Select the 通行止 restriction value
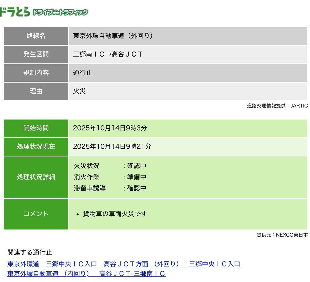 [x=82, y=73]
